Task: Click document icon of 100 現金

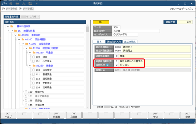Action: (x=33, y=57)
